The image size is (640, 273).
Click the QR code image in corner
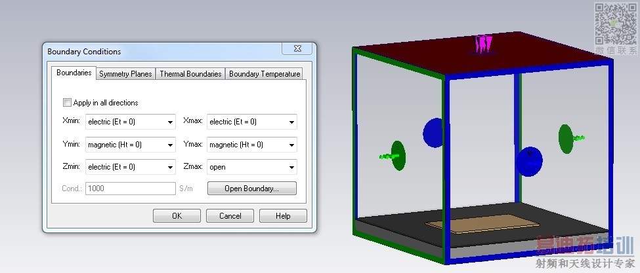point(616,24)
